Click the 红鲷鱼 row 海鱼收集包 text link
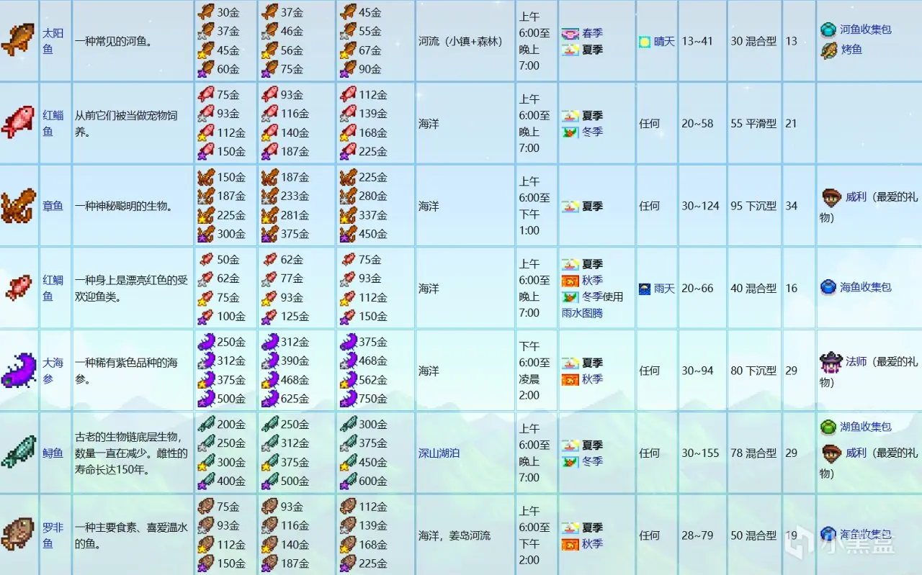The image size is (922, 575). tap(866, 287)
